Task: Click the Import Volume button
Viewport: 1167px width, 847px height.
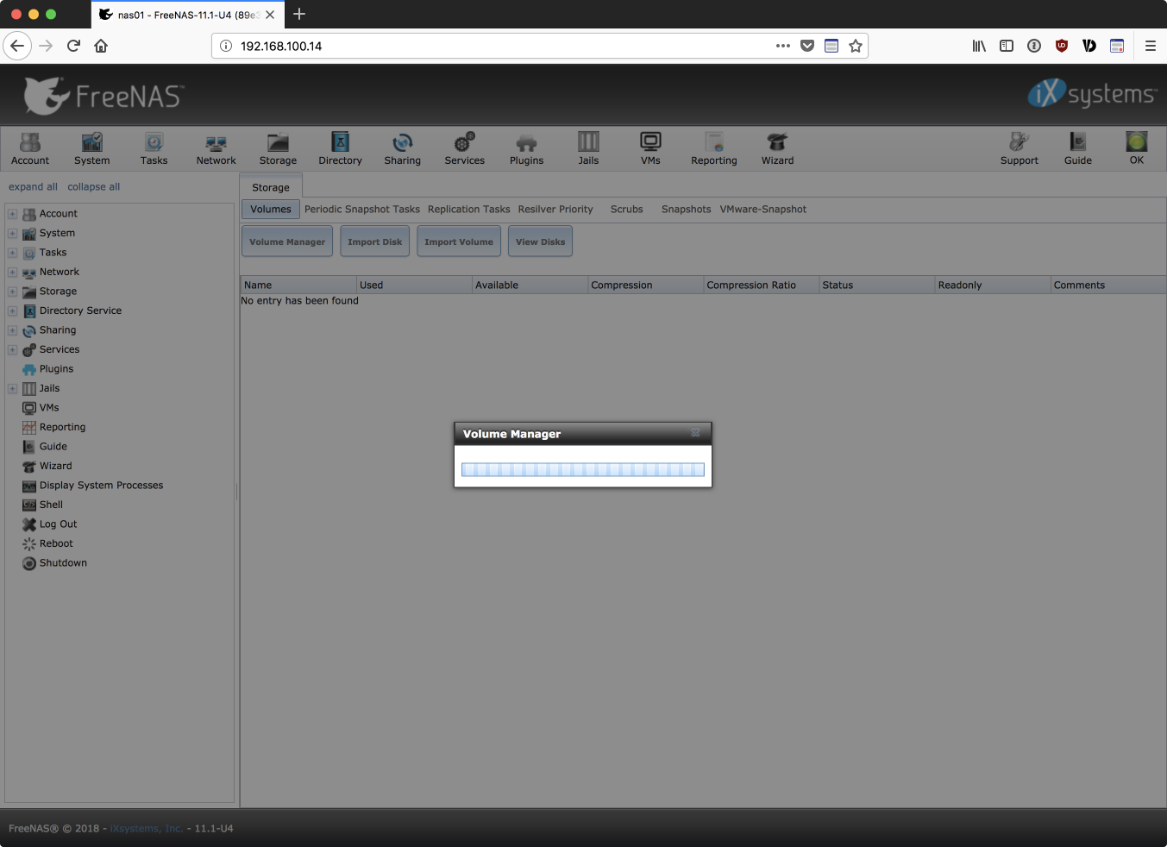Action: click(x=459, y=242)
